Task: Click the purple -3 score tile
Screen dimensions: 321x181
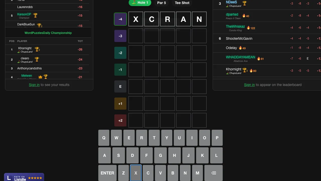Action: [120, 36]
